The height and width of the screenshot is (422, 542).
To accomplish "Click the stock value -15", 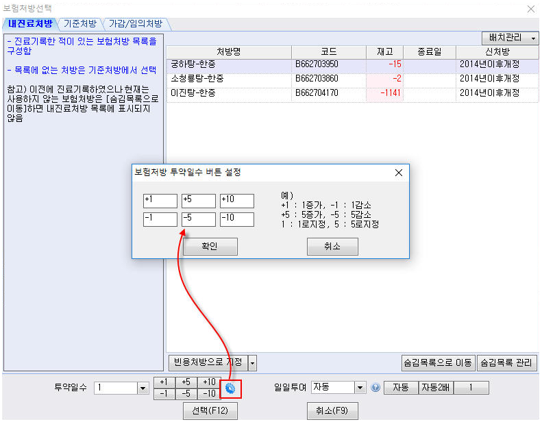I will click(x=395, y=64).
